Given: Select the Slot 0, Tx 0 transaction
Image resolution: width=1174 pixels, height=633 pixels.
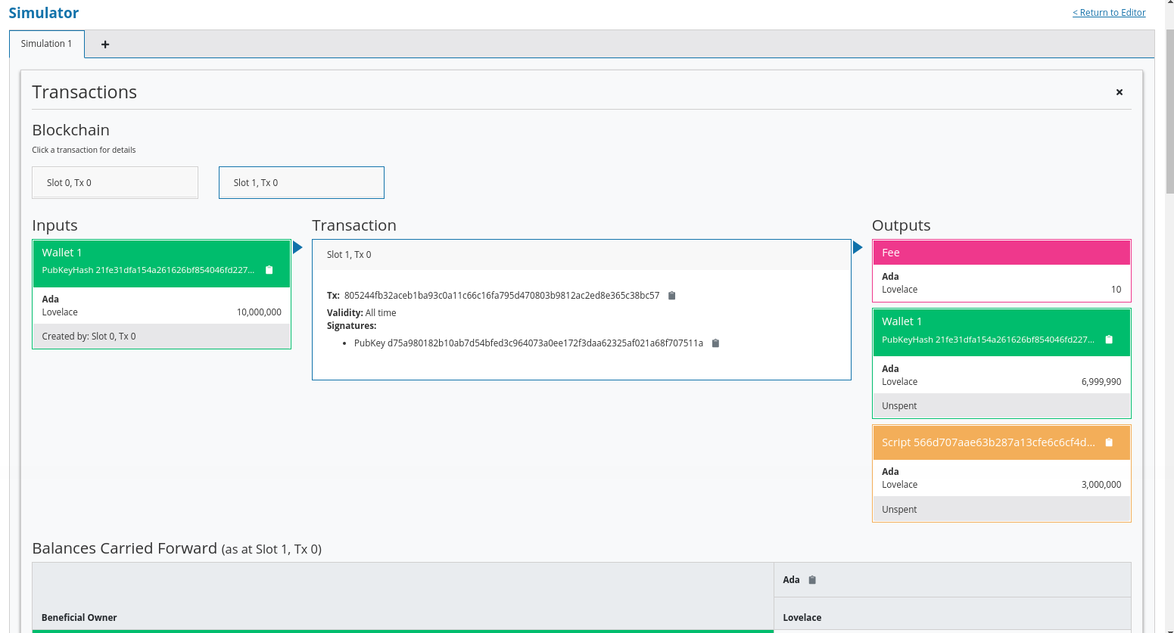Looking at the screenshot, I should coord(115,183).
